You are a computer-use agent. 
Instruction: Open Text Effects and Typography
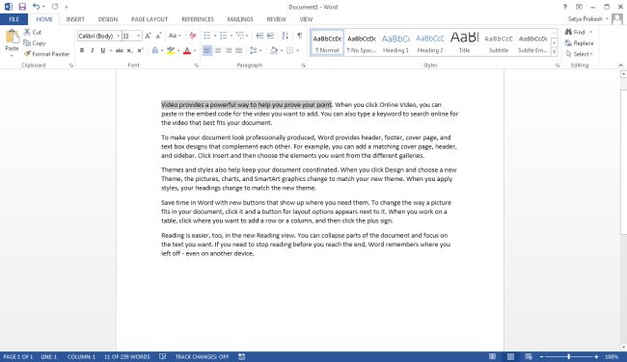point(154,50)
